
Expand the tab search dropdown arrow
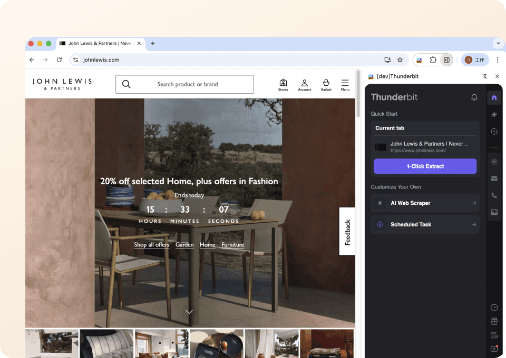point(498,43)
